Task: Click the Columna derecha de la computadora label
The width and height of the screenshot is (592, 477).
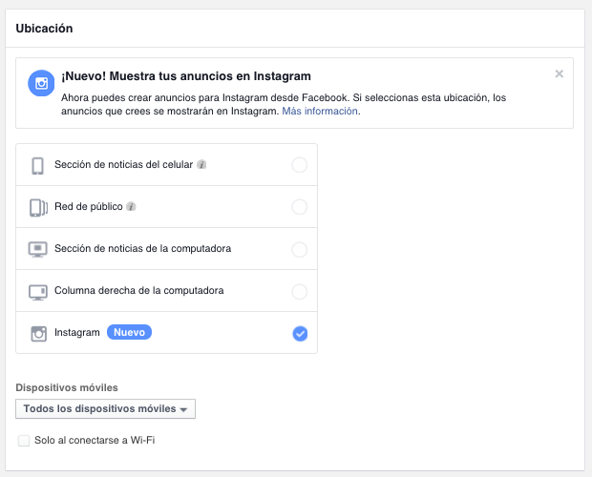Action: (x=139, y=291)
